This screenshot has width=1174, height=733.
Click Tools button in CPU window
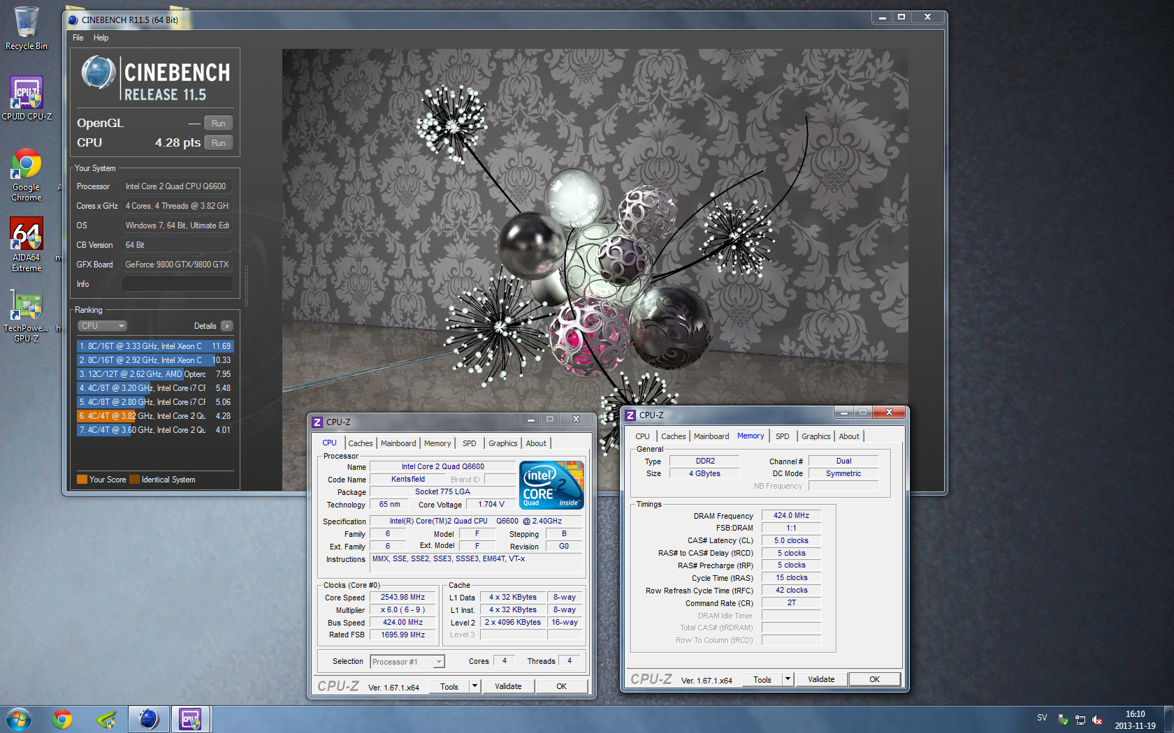pyautogui.click(x=449, y=686)
